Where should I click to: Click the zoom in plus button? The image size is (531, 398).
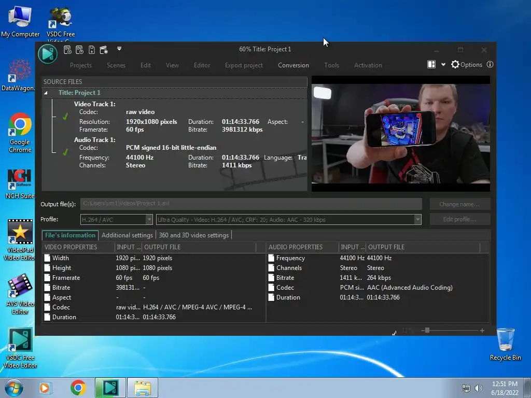tap(482, 330)
